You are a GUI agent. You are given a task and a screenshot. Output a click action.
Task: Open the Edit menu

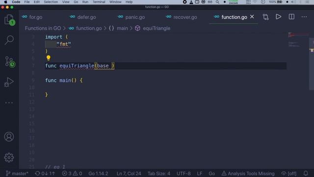point(37,2)
